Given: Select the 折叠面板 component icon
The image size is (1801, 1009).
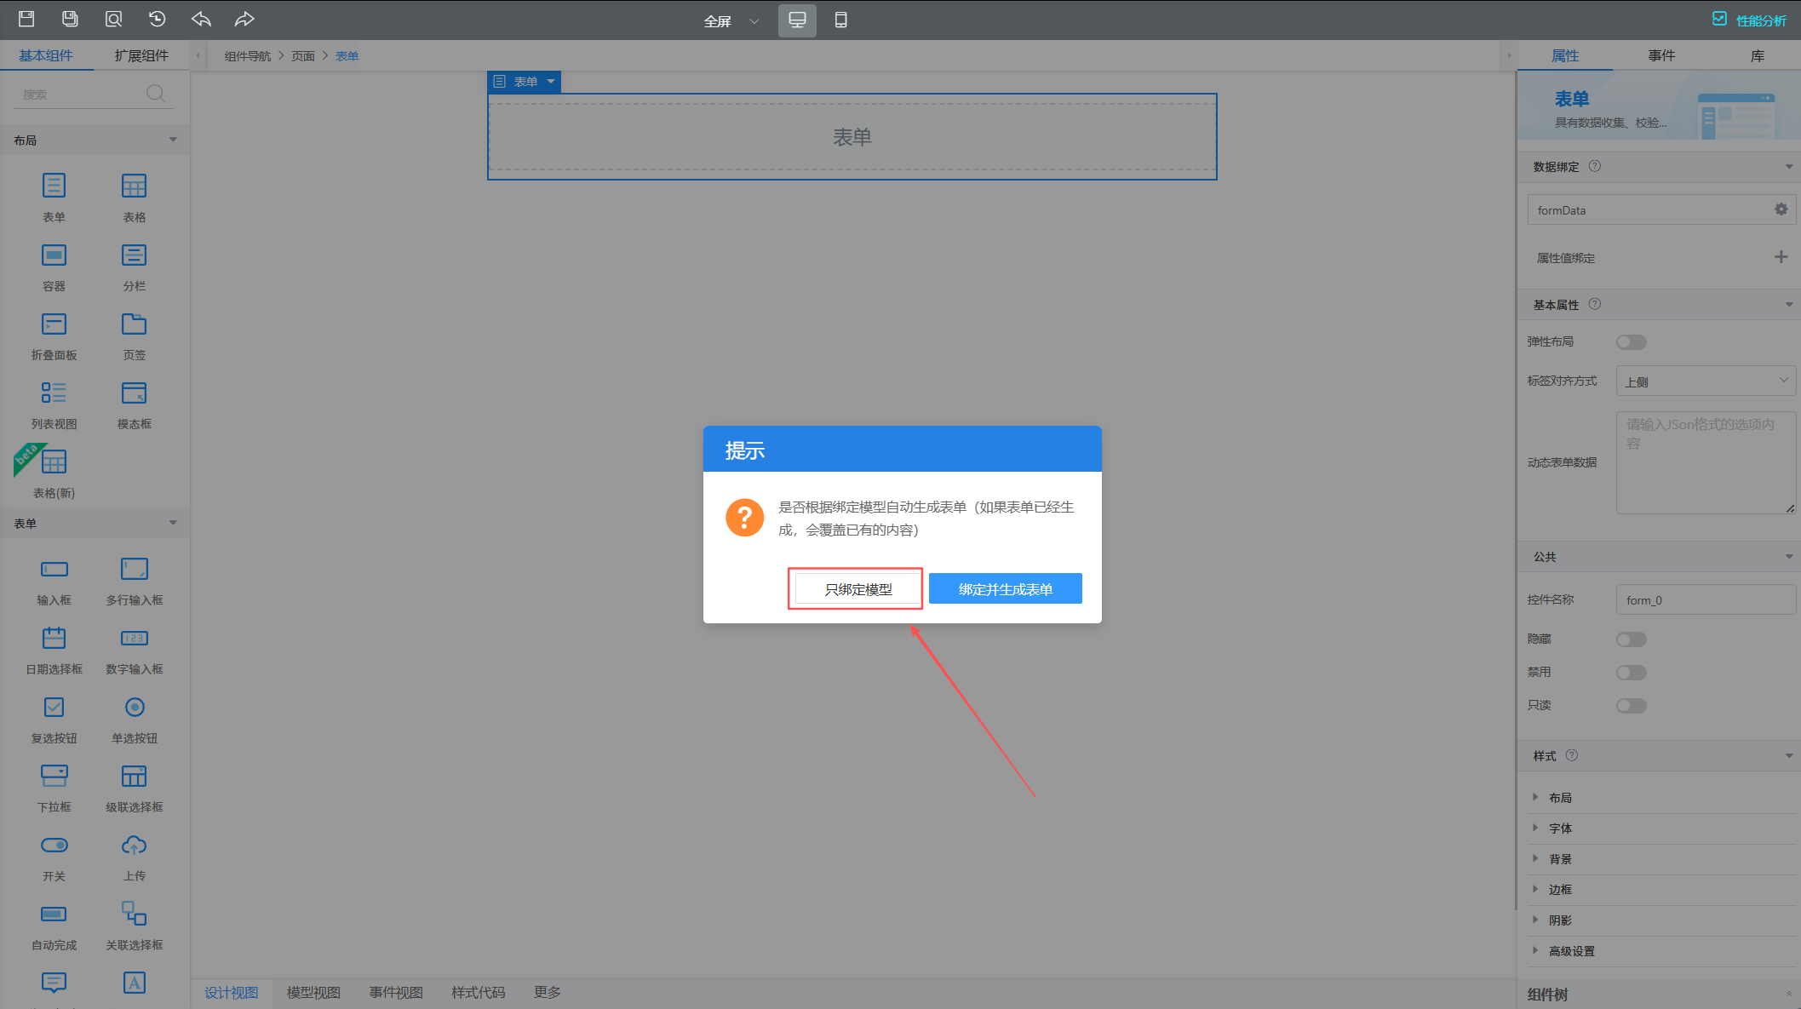Looking at the screenshot, I should click(54, 324).
